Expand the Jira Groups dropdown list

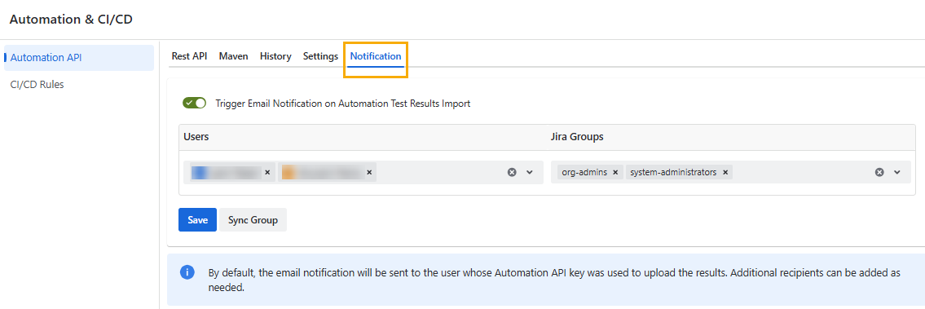(x=897, y=172)
